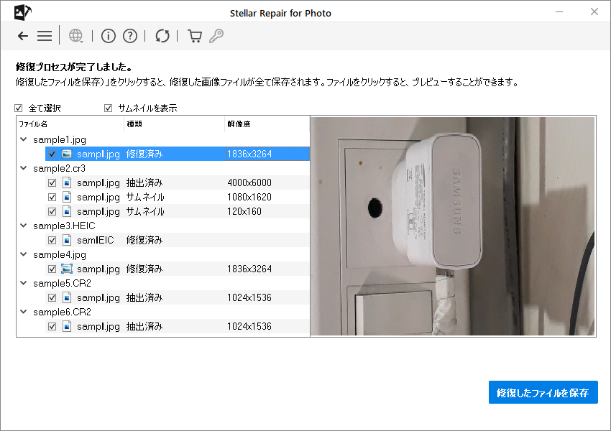This screenshot has height=431, width=611.
Task: Select the sample6.CR2 group name
Action: (62, 312)
